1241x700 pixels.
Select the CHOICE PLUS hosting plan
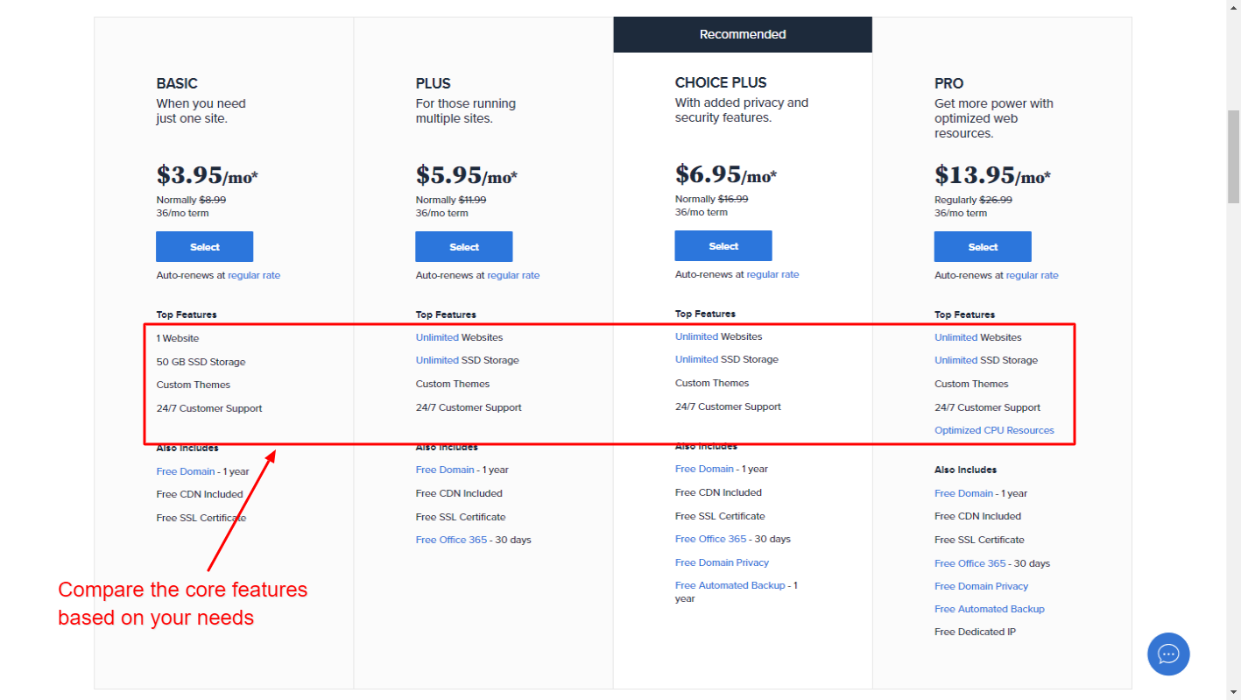pyautogui.click(x=723, y=246)
